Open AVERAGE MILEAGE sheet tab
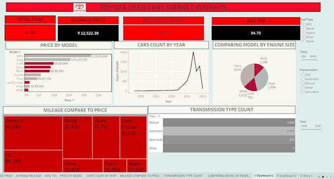The image size is (334, 179). point(28,176)
